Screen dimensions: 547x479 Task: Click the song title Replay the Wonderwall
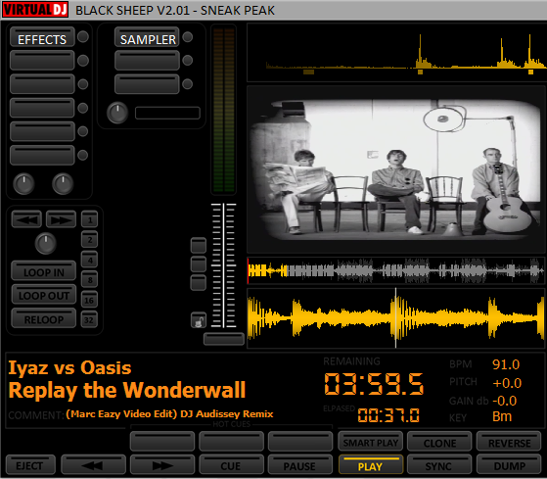tap(127, 390)
